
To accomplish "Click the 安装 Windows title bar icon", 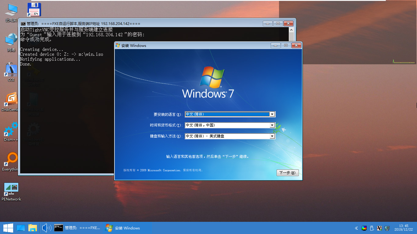I will point(118,45).
